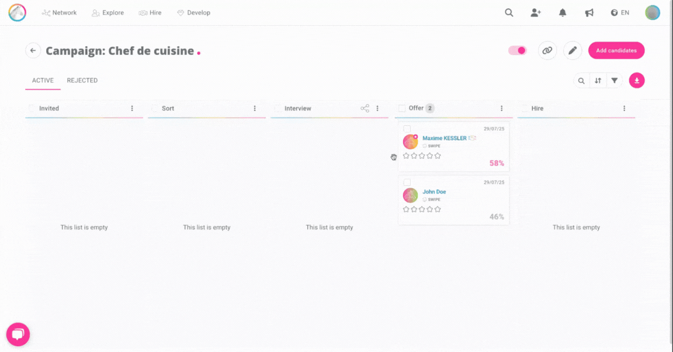Image resolution: width=673 pixels, height=352 pixels.
Task: Open the Explore menu
Action: click(x=107, y=13)
